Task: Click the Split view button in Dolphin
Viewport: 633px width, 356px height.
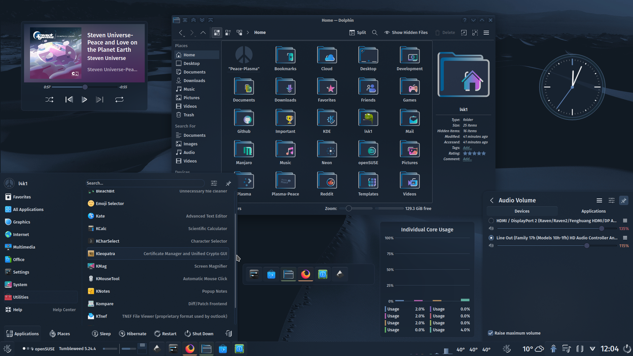Action: (358, 33)
